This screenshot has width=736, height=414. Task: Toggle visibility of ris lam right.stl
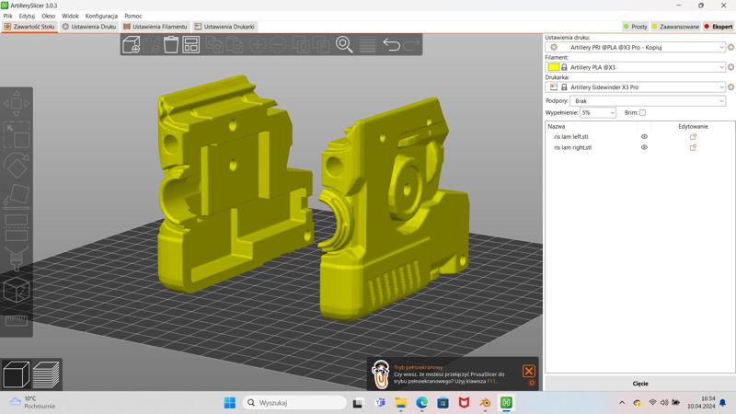pos(644,147)
